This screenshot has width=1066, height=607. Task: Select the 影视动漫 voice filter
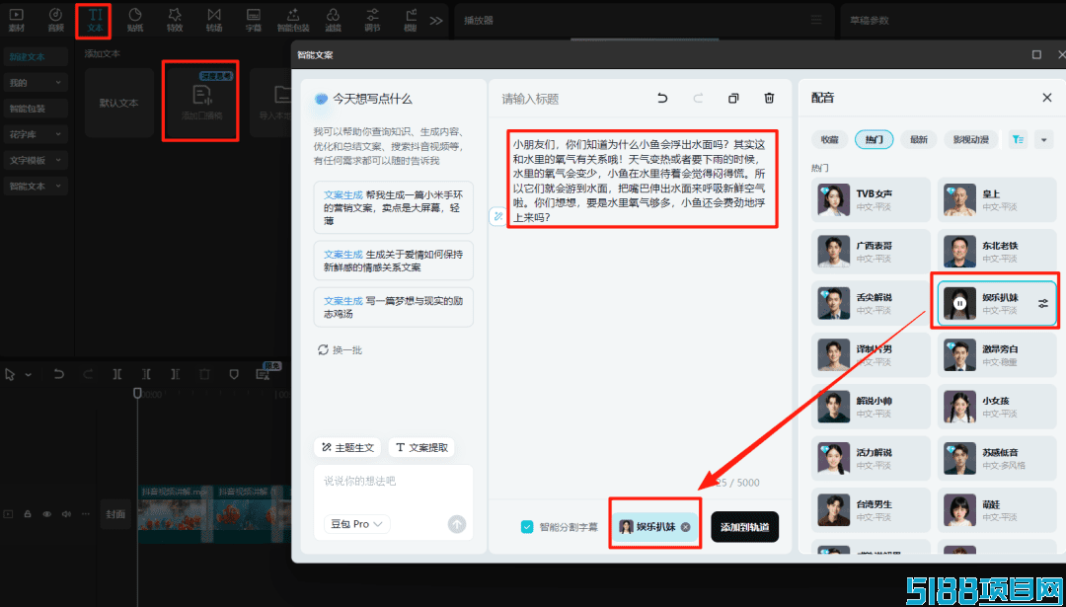971,139
